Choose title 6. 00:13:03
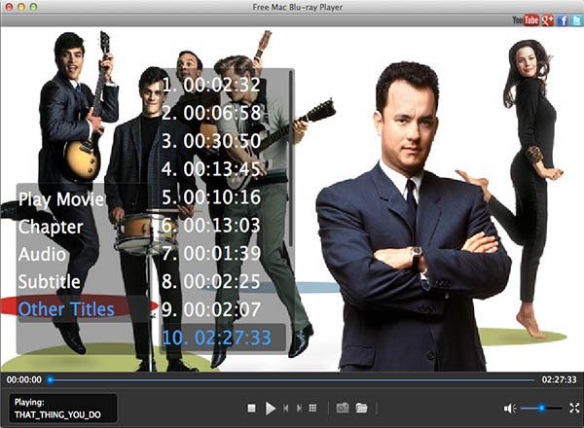584x428 pixels. click(211, 225)
